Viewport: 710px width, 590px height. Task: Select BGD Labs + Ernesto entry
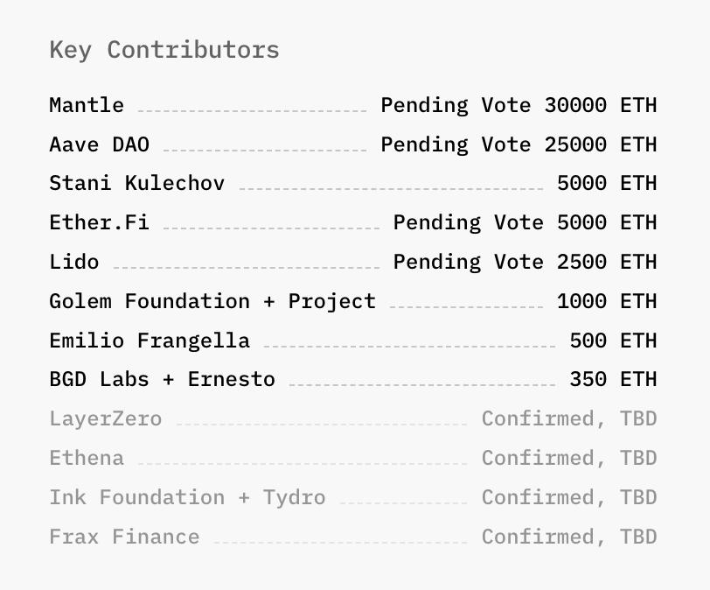(x=162, y=379)
